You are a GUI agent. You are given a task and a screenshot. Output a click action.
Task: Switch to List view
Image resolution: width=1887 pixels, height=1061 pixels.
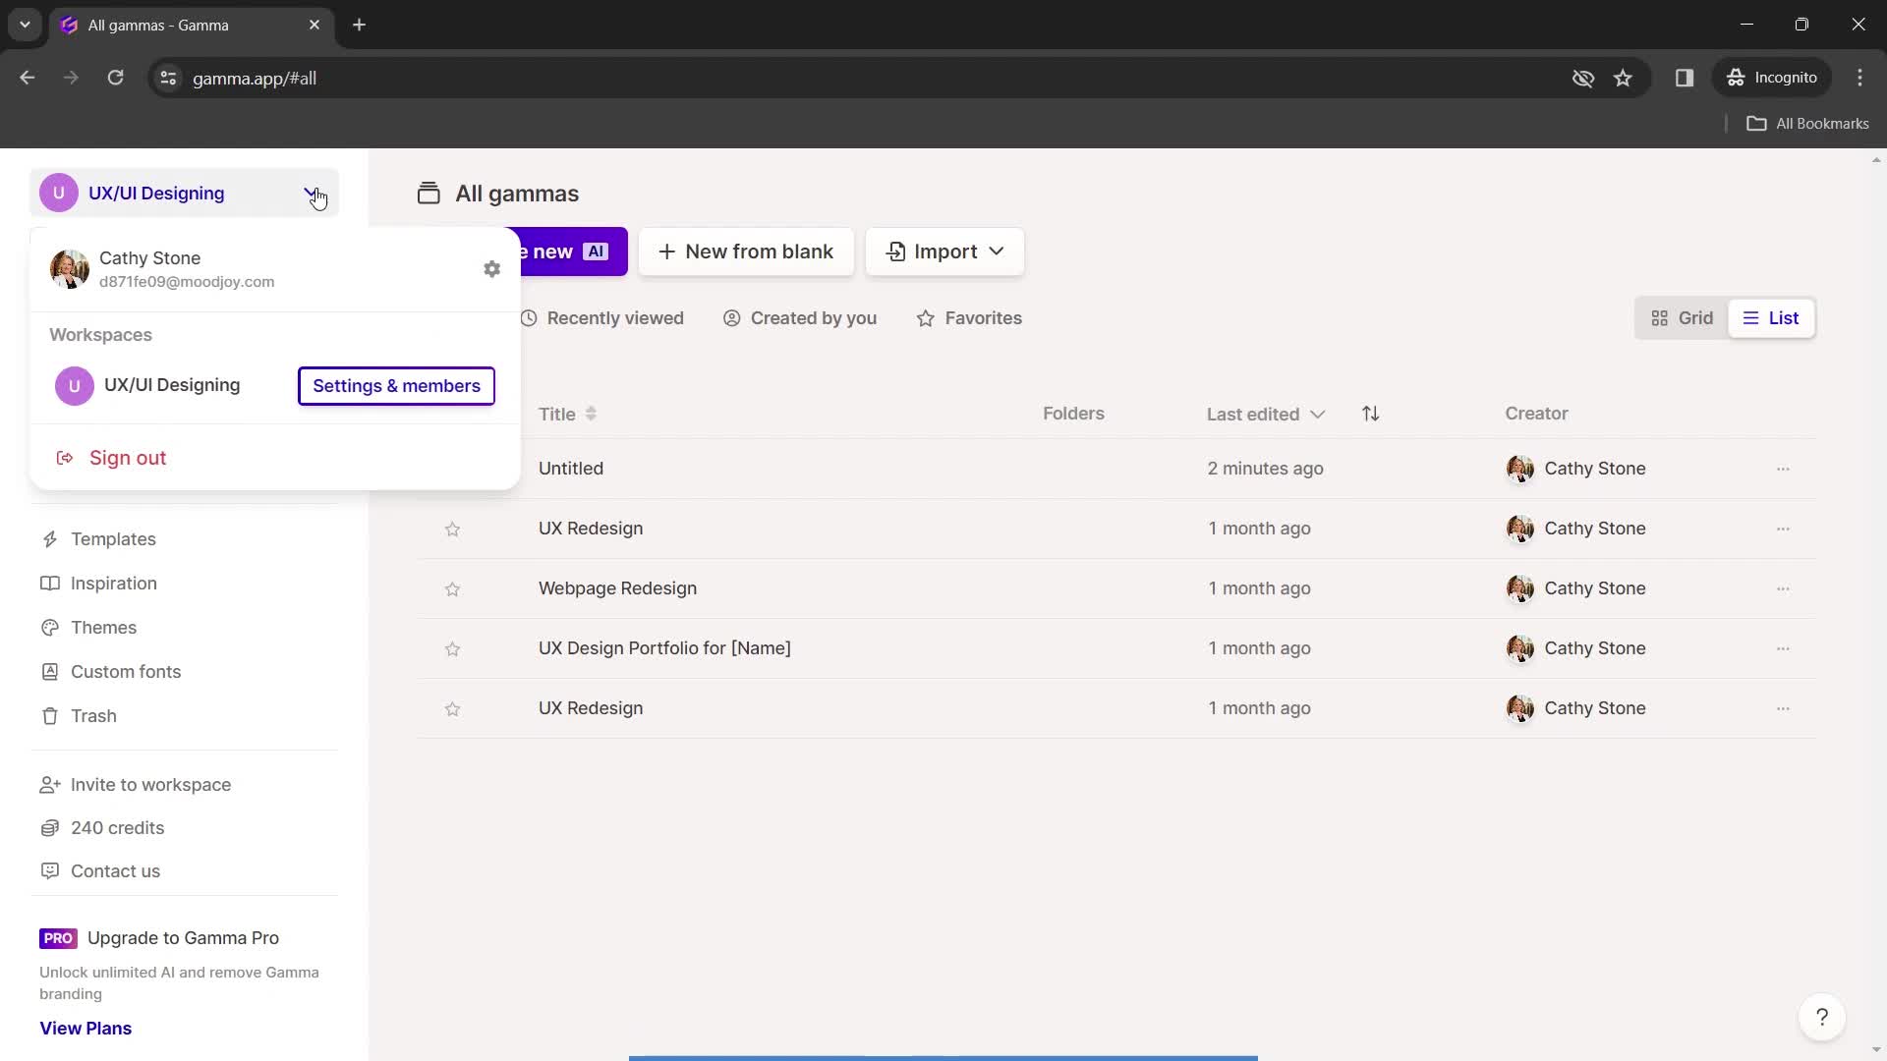[x=1771, y=318]
